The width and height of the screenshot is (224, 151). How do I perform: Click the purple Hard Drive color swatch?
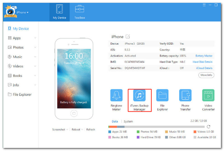coord(138,137)
